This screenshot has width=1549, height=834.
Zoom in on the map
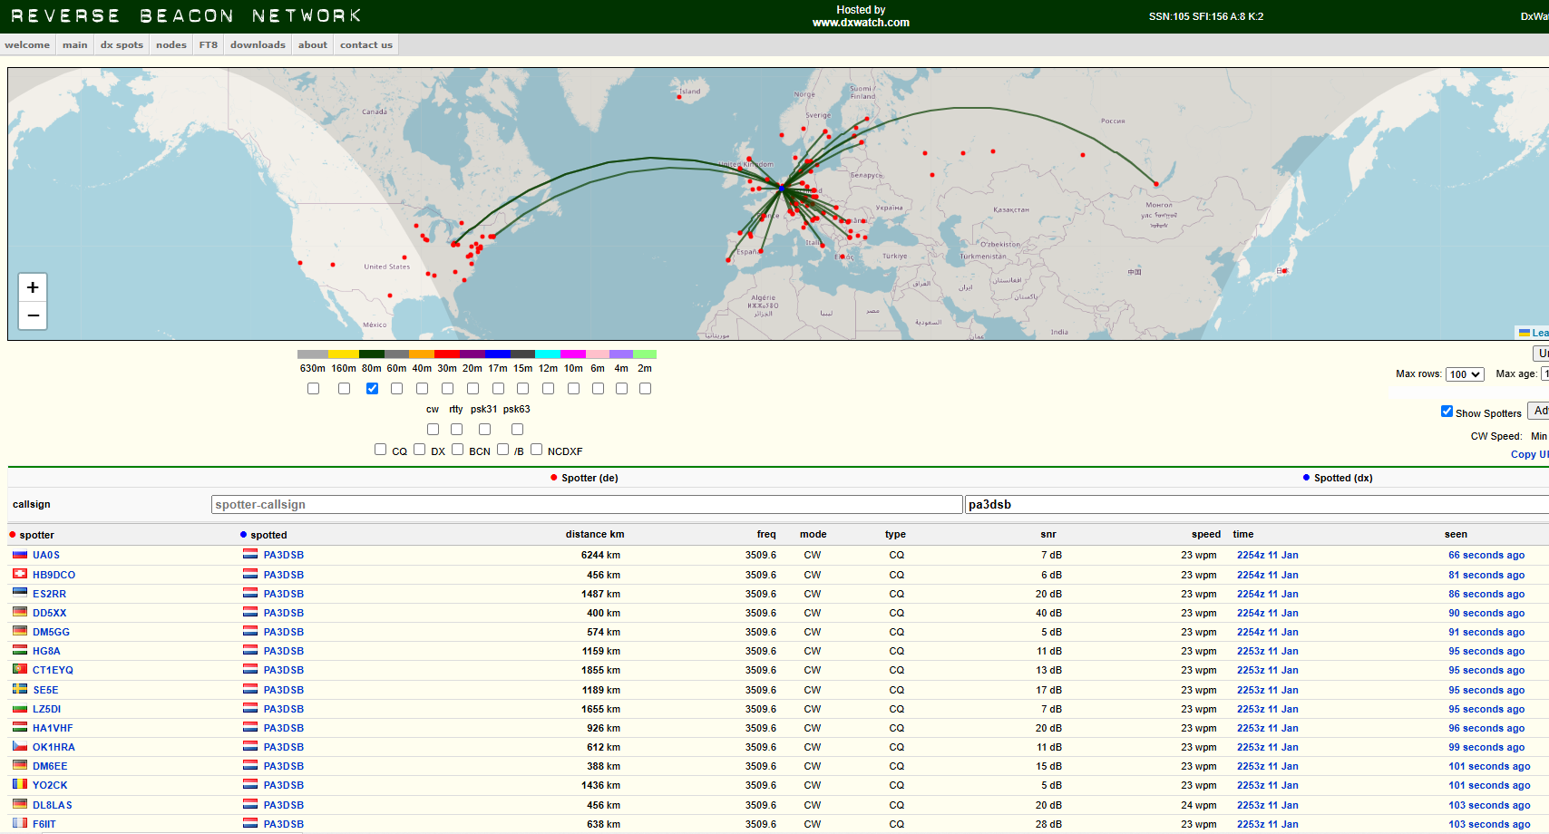(x=33, y=287)
